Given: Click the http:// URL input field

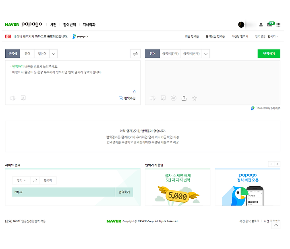Looking at the screenshot, I should point(64,192).
